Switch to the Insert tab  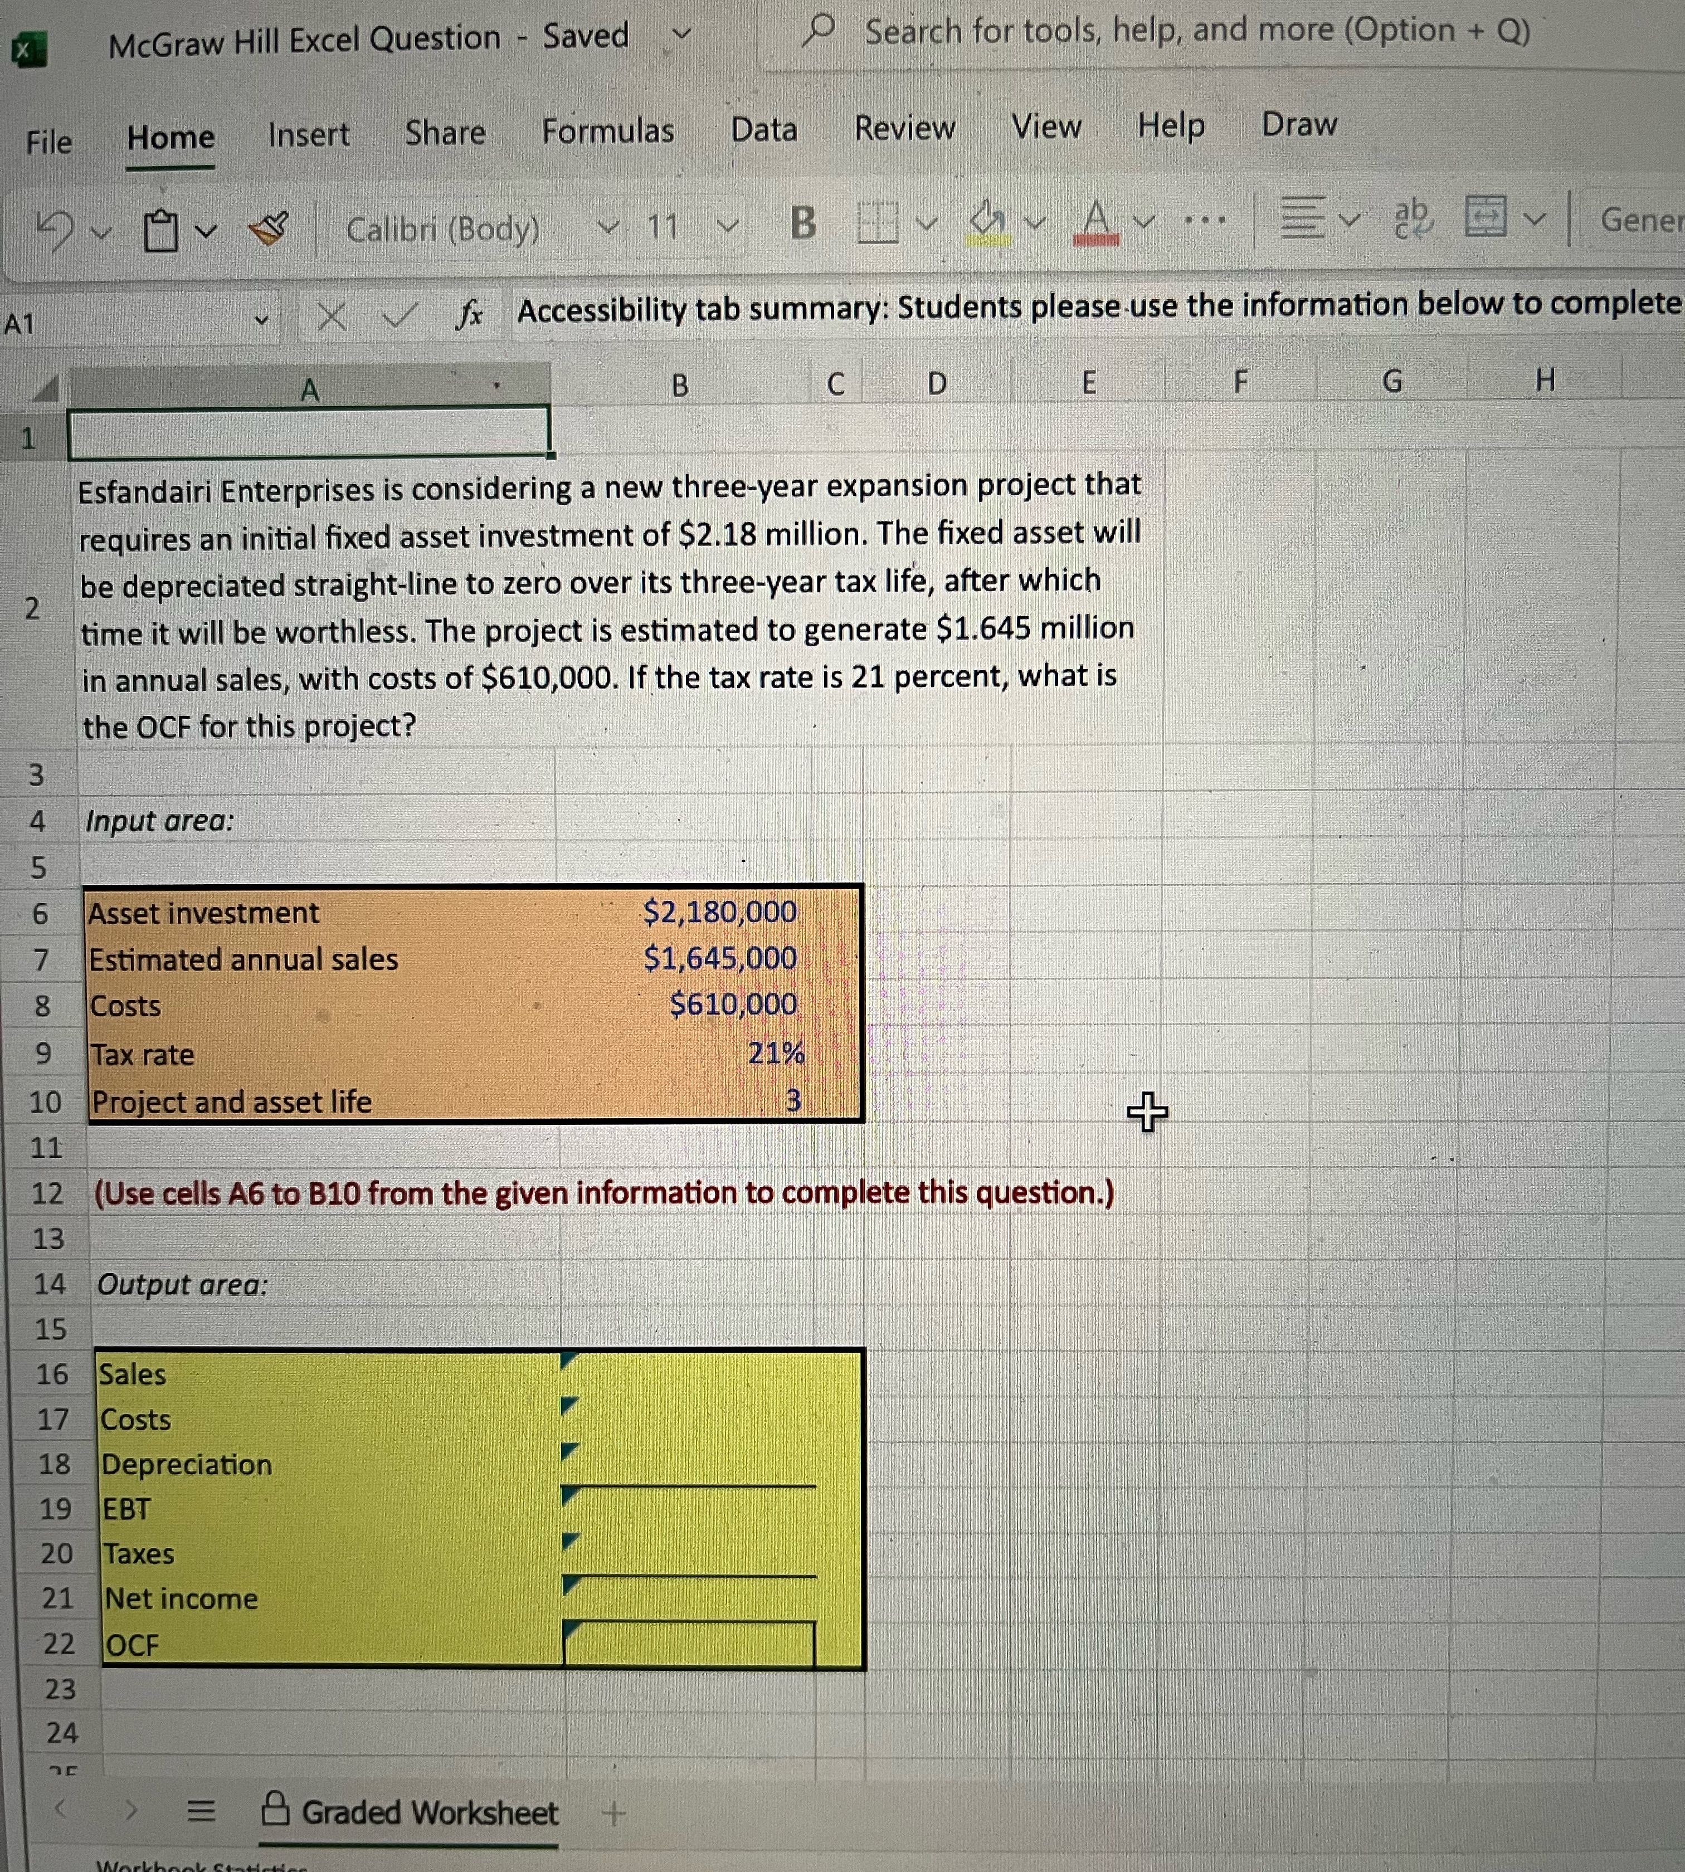[308, 135]
